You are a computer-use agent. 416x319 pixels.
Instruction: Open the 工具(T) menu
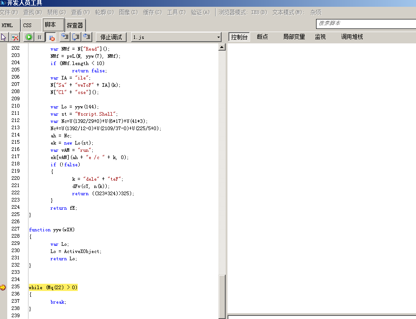[x=176, y=13]
